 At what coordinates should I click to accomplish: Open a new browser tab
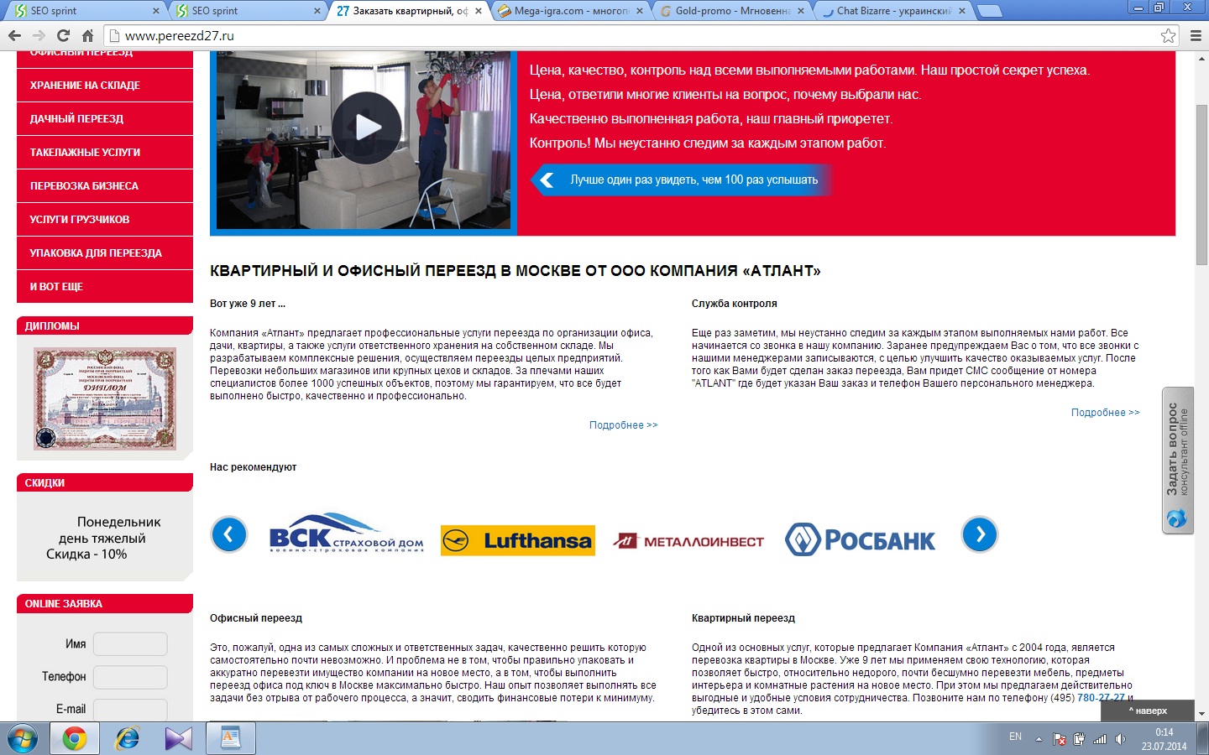(991, 11)
